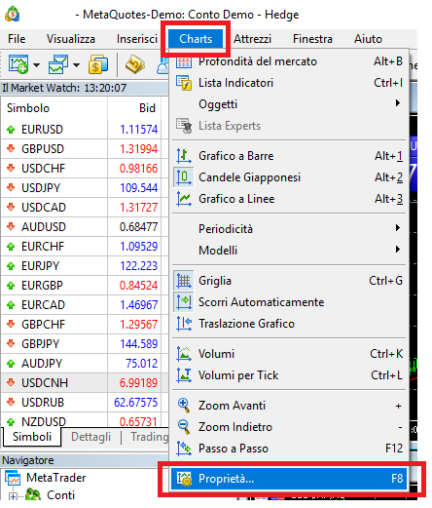Screen dimensions: 432x508
Task: Click the Zoom Indietro magnifier icon
Action: click(x=184, y=427)
